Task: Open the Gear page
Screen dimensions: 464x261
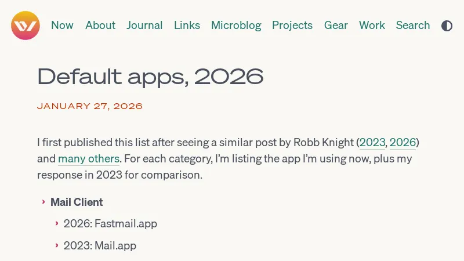Action: click(336, 26)
